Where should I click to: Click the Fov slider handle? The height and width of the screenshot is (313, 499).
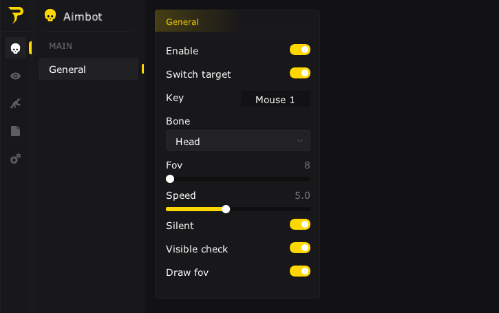170,179
